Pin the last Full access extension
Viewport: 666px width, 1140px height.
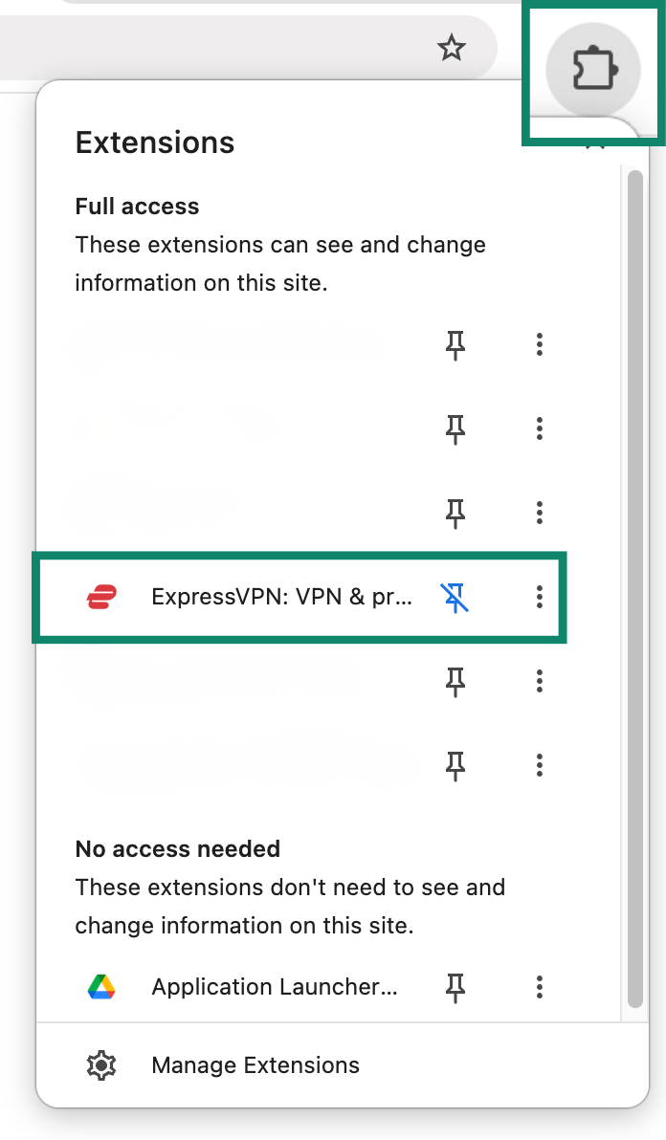[455, 765]
